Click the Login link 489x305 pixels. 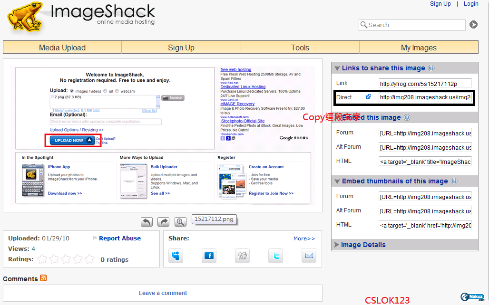(471, 4)
